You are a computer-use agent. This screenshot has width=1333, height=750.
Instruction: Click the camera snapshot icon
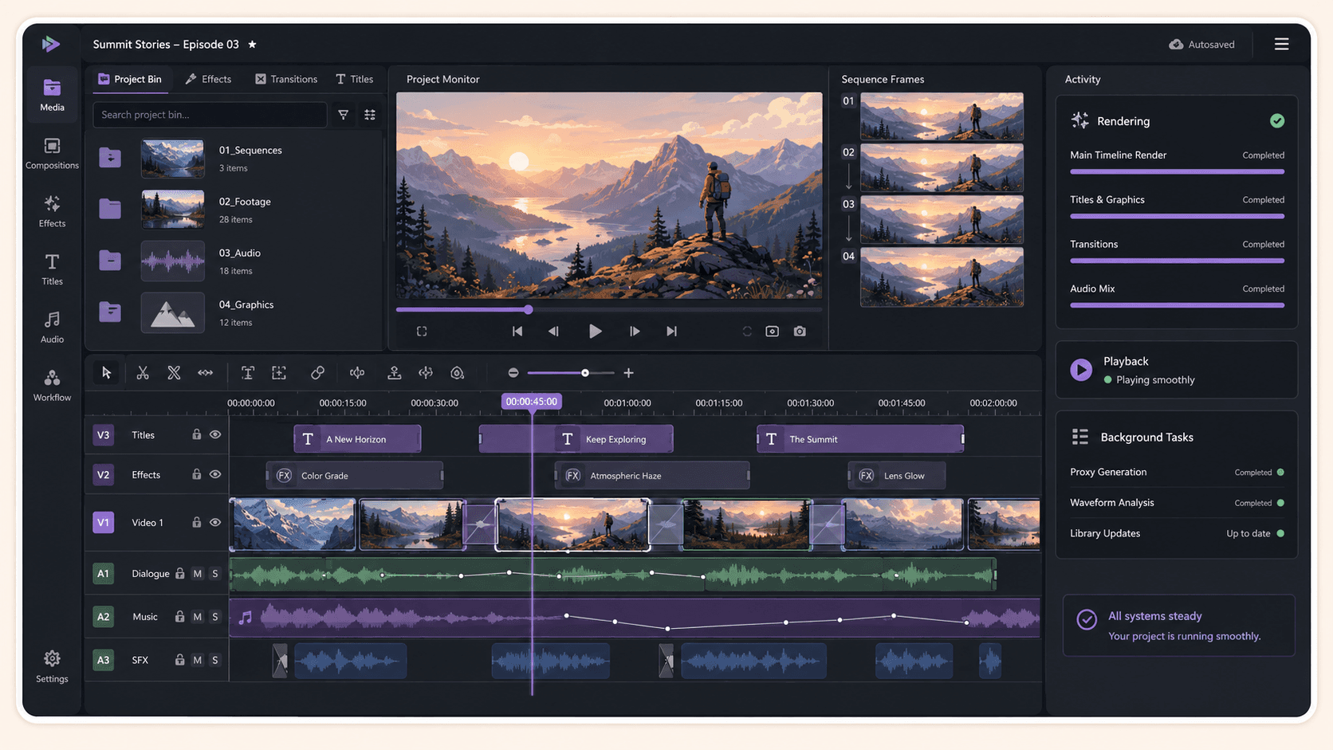pos(800,332)
